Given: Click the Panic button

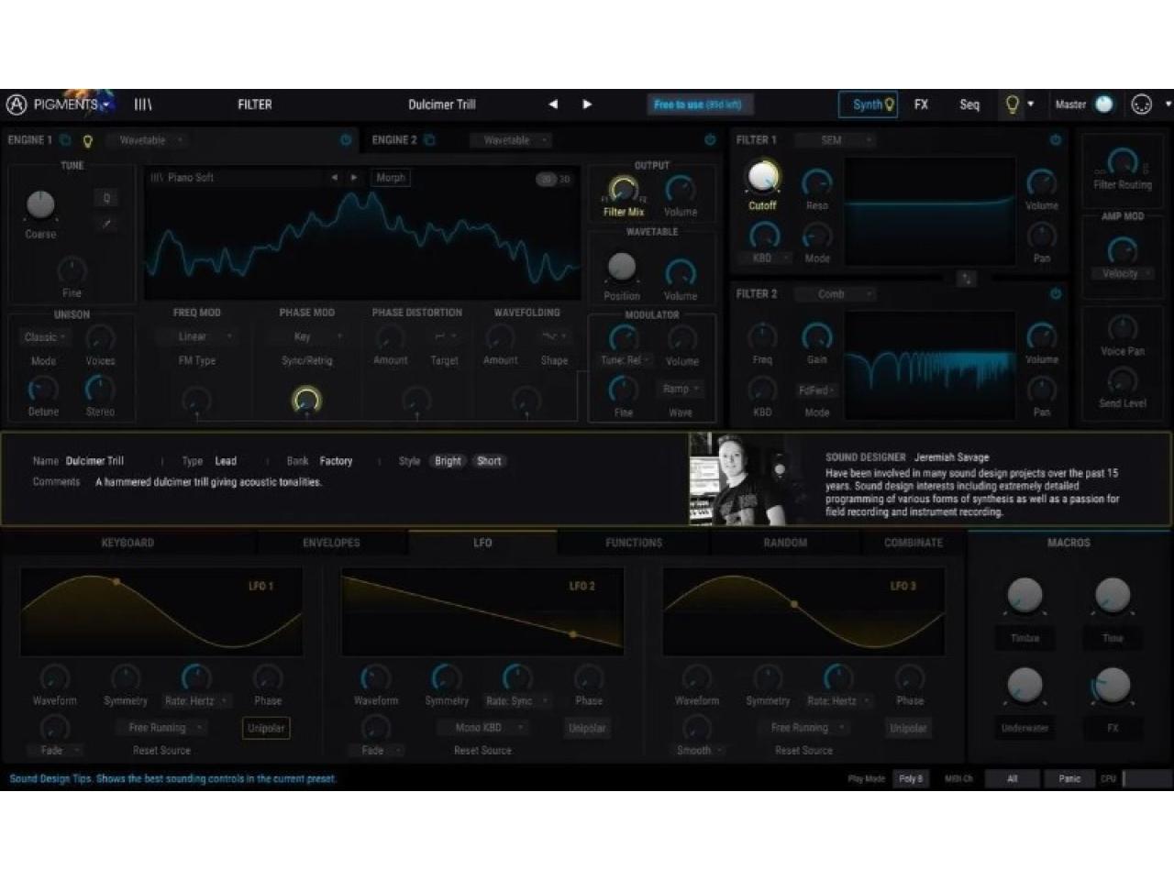Looking at the screenshot, I should tap(1069, 779).
